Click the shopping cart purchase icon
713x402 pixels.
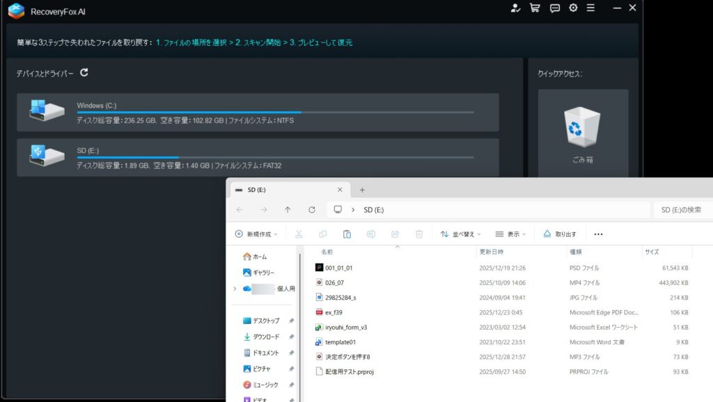click(x=535, y=8)
